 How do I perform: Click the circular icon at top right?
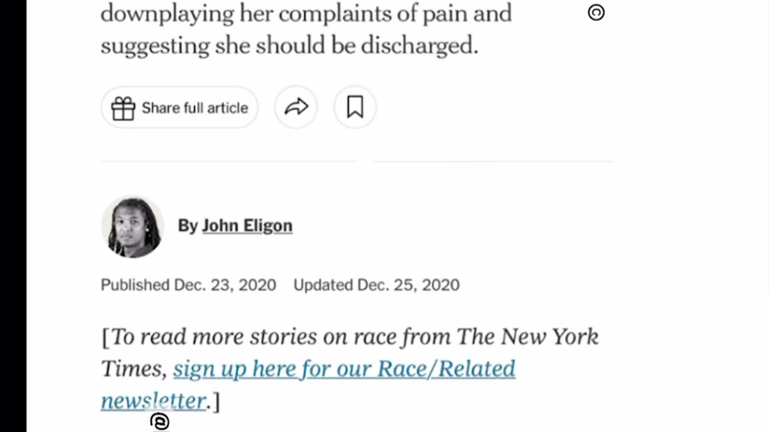click(x=596, y=13)
